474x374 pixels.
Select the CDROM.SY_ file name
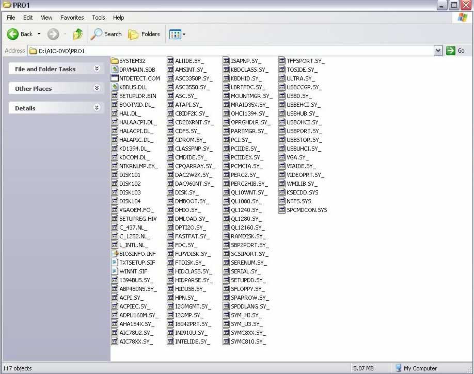coord(191,140)
